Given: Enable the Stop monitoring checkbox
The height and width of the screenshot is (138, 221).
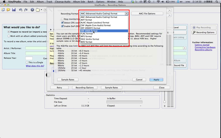Looking at the screenshot, I should click(63, 19).
